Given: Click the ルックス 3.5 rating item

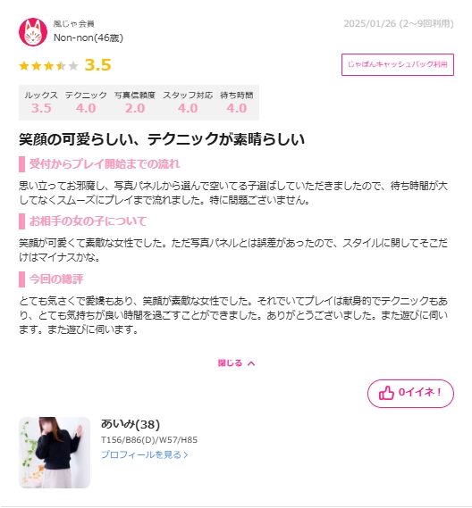Looking at the screenshot, I should pos(41,103).
